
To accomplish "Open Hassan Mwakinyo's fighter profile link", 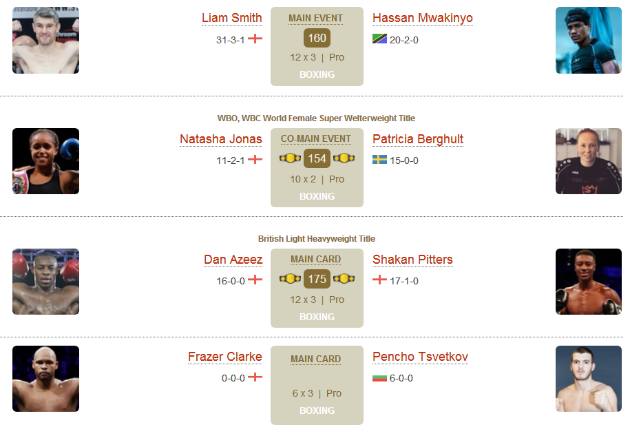I will (x=423, y=18).
